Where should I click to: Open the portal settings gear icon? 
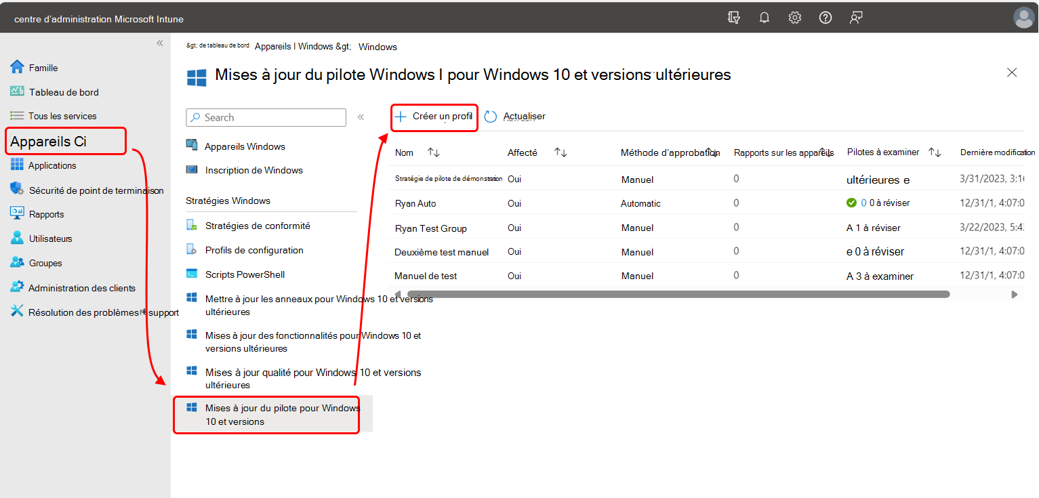tap(795, 18)
